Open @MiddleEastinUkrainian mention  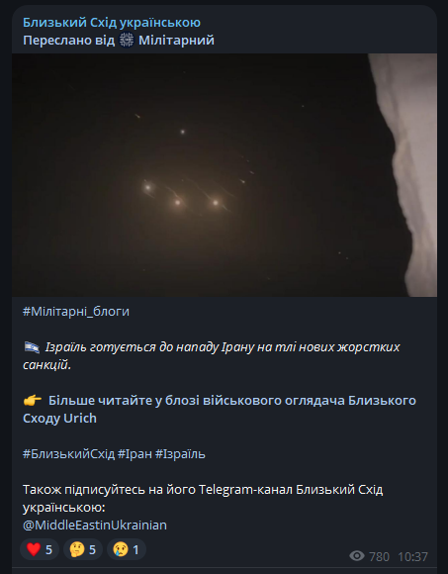click(95, 525)
